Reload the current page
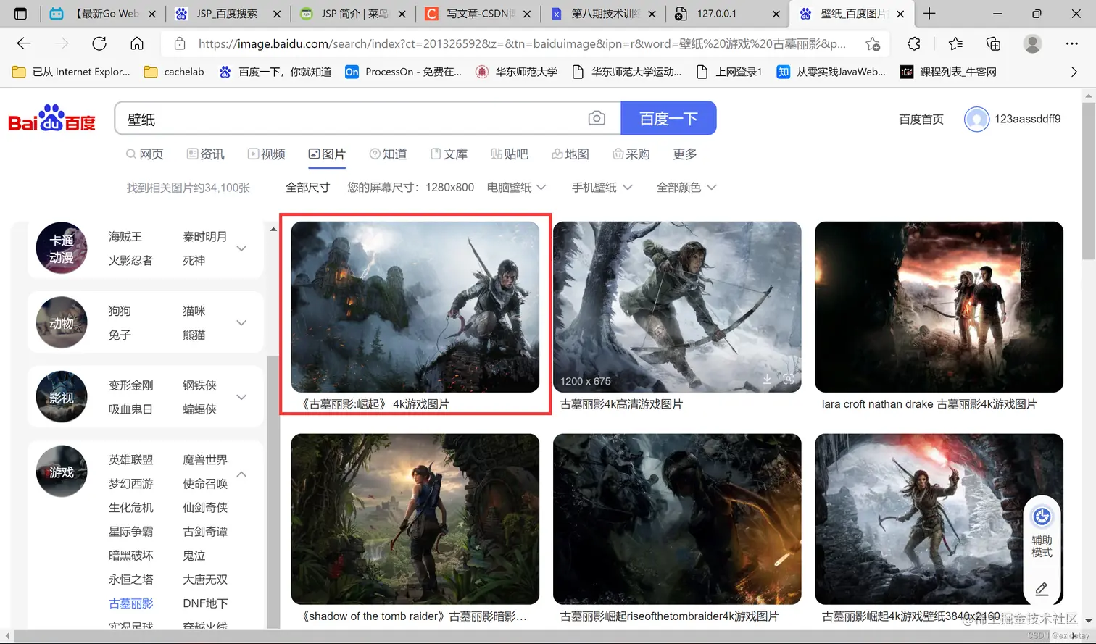Viewport: 1096px width, 644px height. [99, 43]
